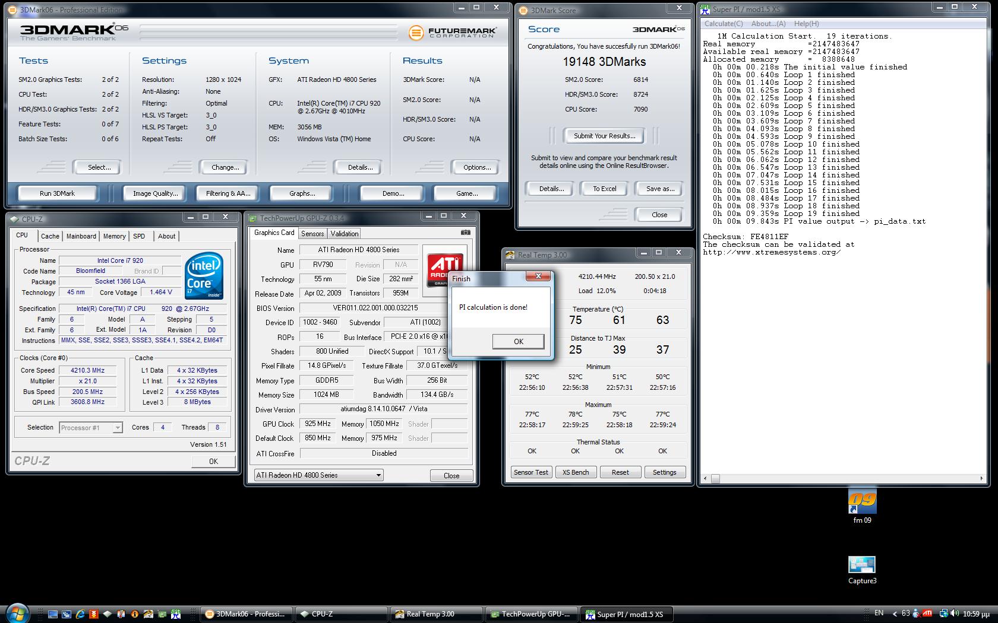Open Graphs... in 3DMark06
998x623 pixels.
click(302, 193)
